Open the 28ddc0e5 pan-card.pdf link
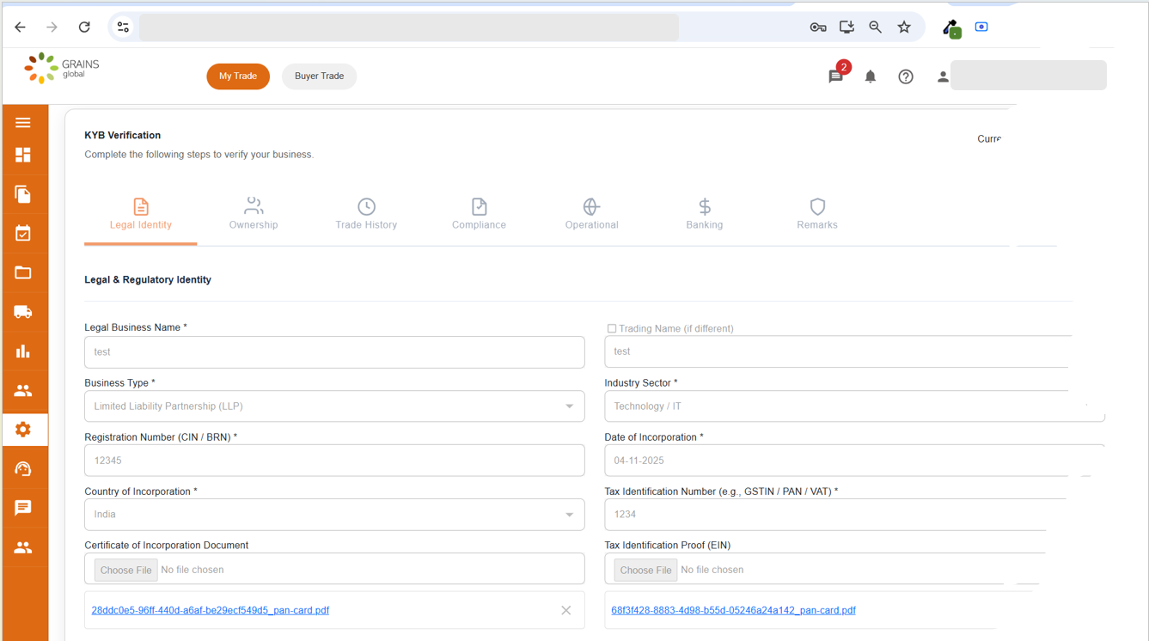1149x641 pixels. 211,611
